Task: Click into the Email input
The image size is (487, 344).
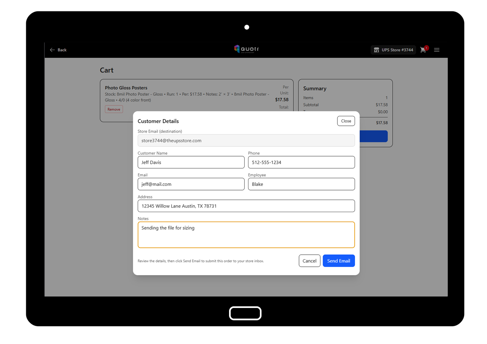Action: click(x=191, y=184)
